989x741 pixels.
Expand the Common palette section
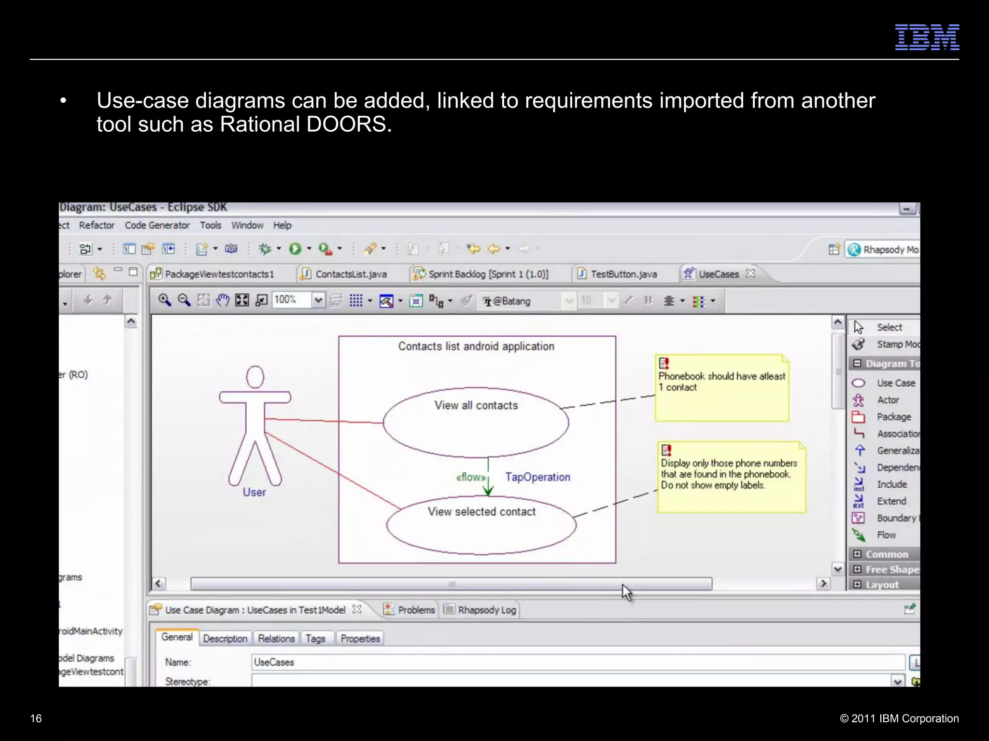click(857, 554)
